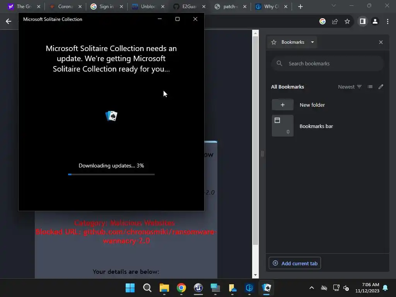
Task: Click the Search bookmarks field
Action: 328,64
